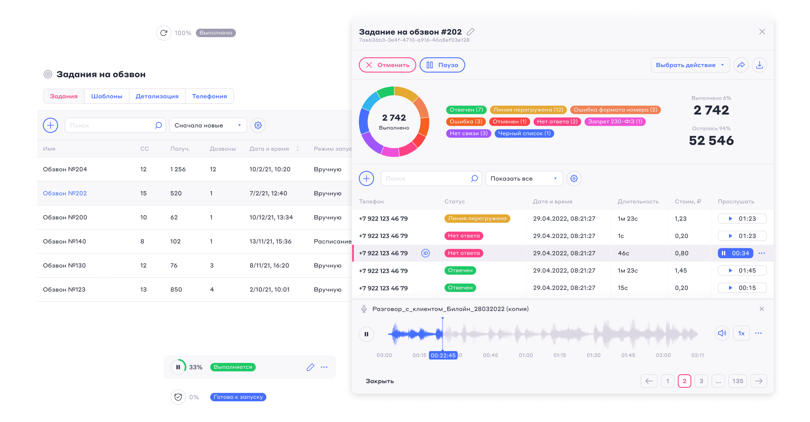
Task: Pause the waveform audio playback
Action: [366, 334]
